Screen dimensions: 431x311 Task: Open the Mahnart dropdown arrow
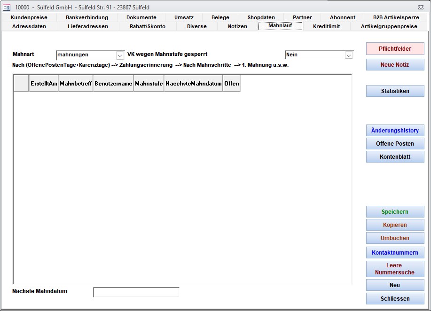pyautogui.click(x=119, y=55)
